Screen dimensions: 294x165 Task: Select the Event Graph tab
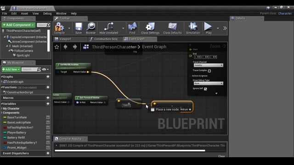pyautogui.click(x=140, y=39)
